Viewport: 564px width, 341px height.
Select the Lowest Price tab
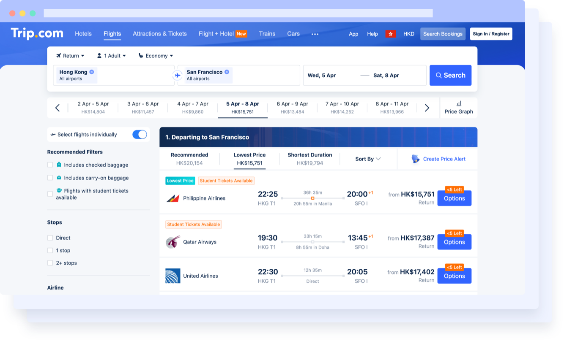tap(250, 159)
